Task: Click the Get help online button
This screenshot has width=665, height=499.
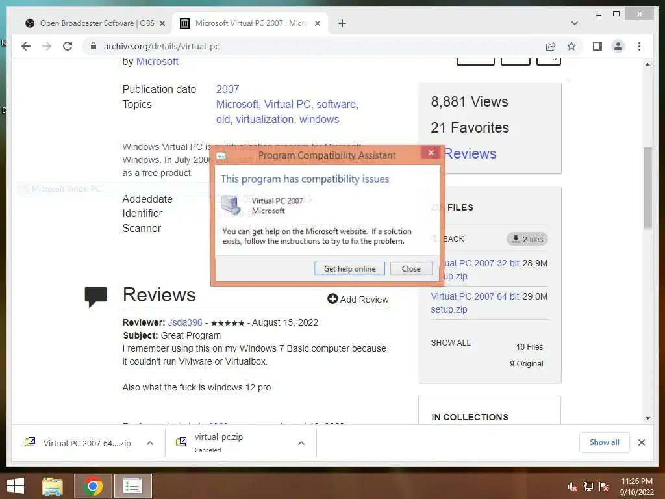Action: pyautogui.click(x=349, y=268)
